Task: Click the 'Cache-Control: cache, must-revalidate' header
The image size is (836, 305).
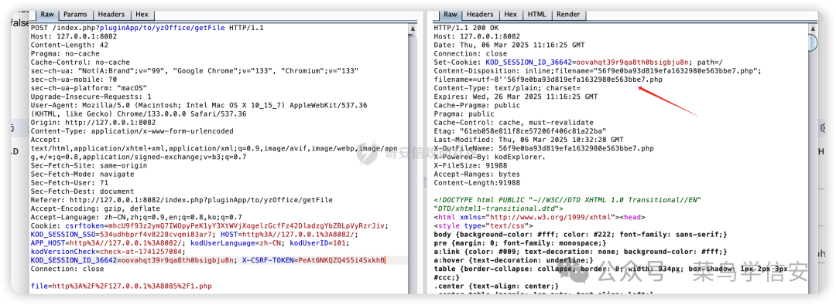Action: (513, 123)
